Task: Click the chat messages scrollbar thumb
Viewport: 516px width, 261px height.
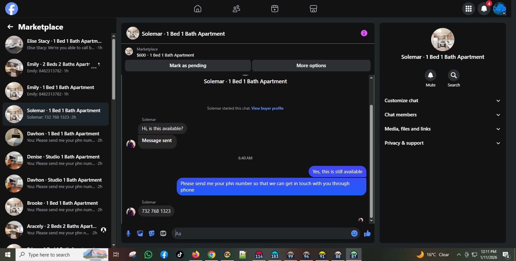Action: coord(371,161)
